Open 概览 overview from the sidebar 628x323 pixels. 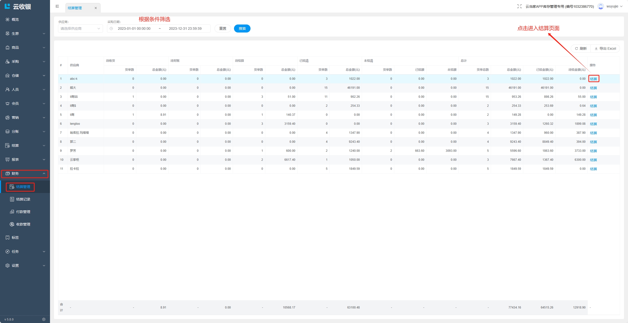pos(15,19)
